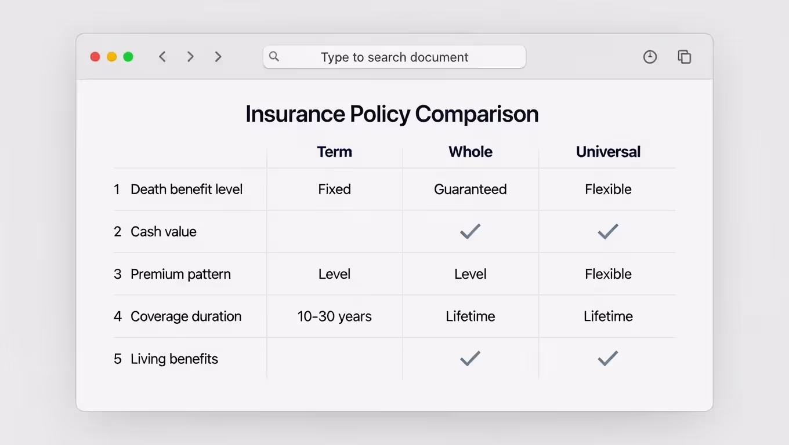Click inside the document search field
Viewport: 789px width, 445px height.
tap(395, 57)
